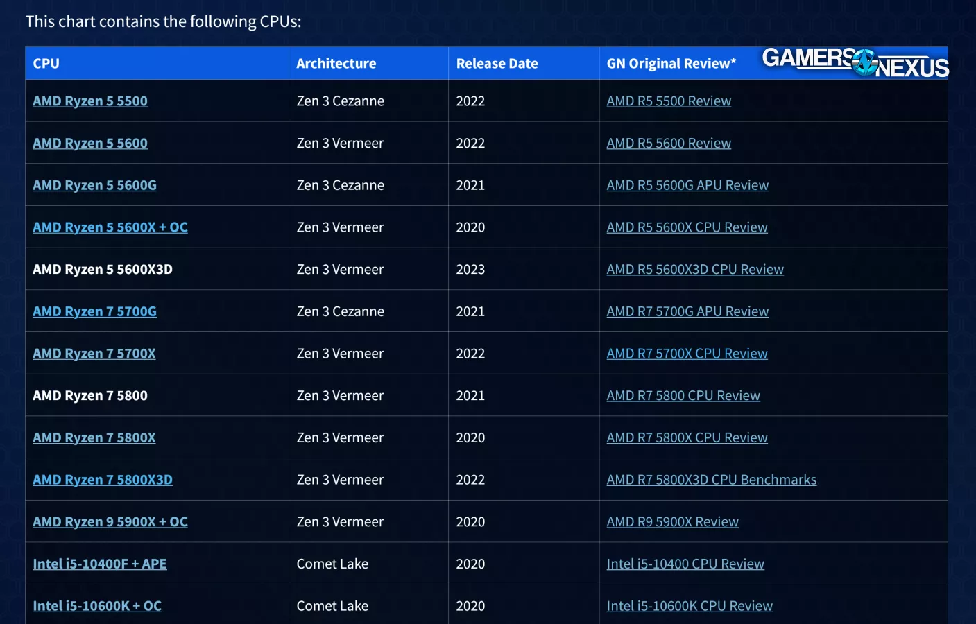Follow the AMD Ryzen 5 5600G link
976x624 pixels.
coord(94,186)
